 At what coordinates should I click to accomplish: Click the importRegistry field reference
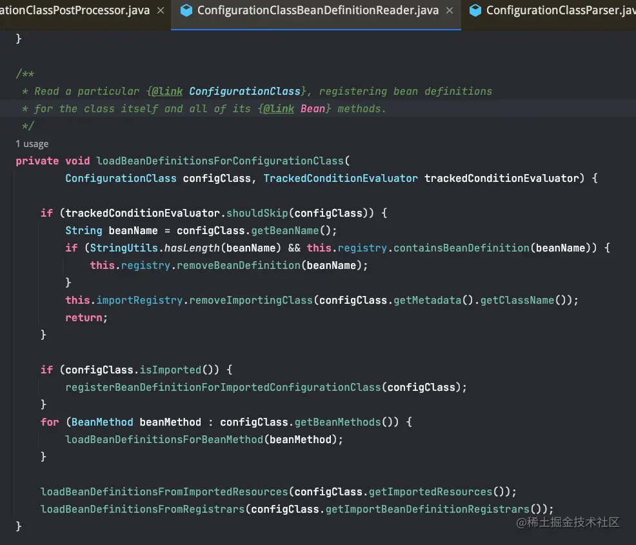[139, 301]
